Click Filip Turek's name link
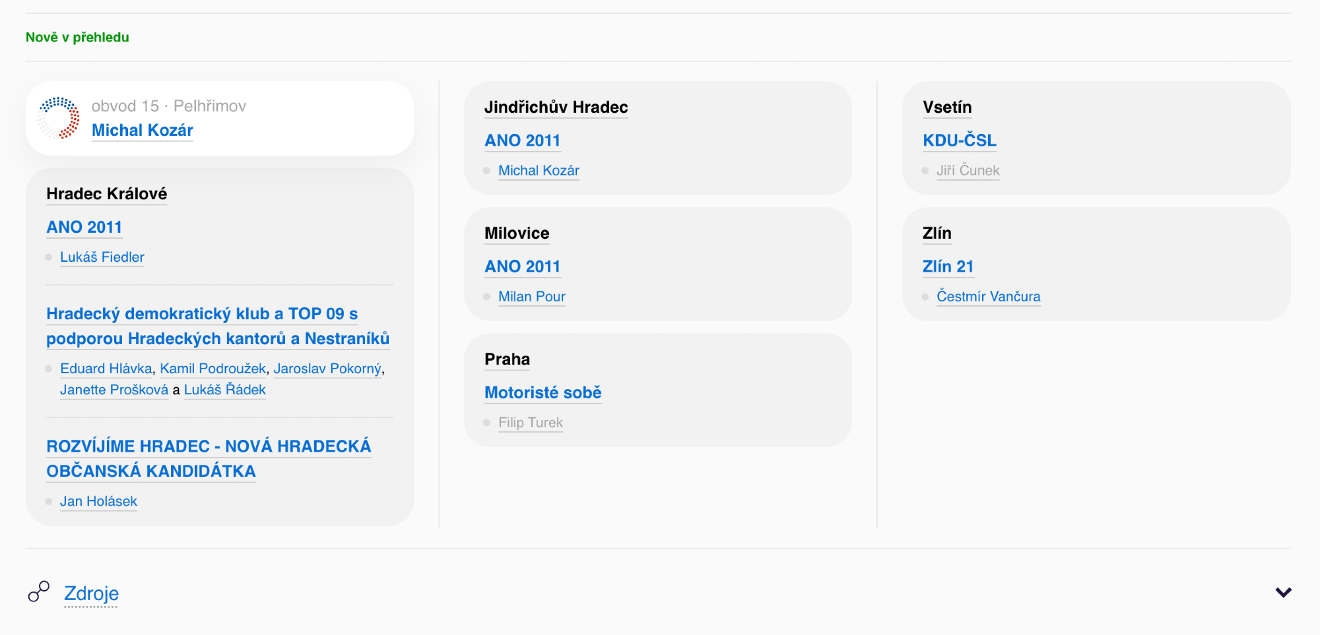Screen dimensions: 1320x635 click(530, 423)
